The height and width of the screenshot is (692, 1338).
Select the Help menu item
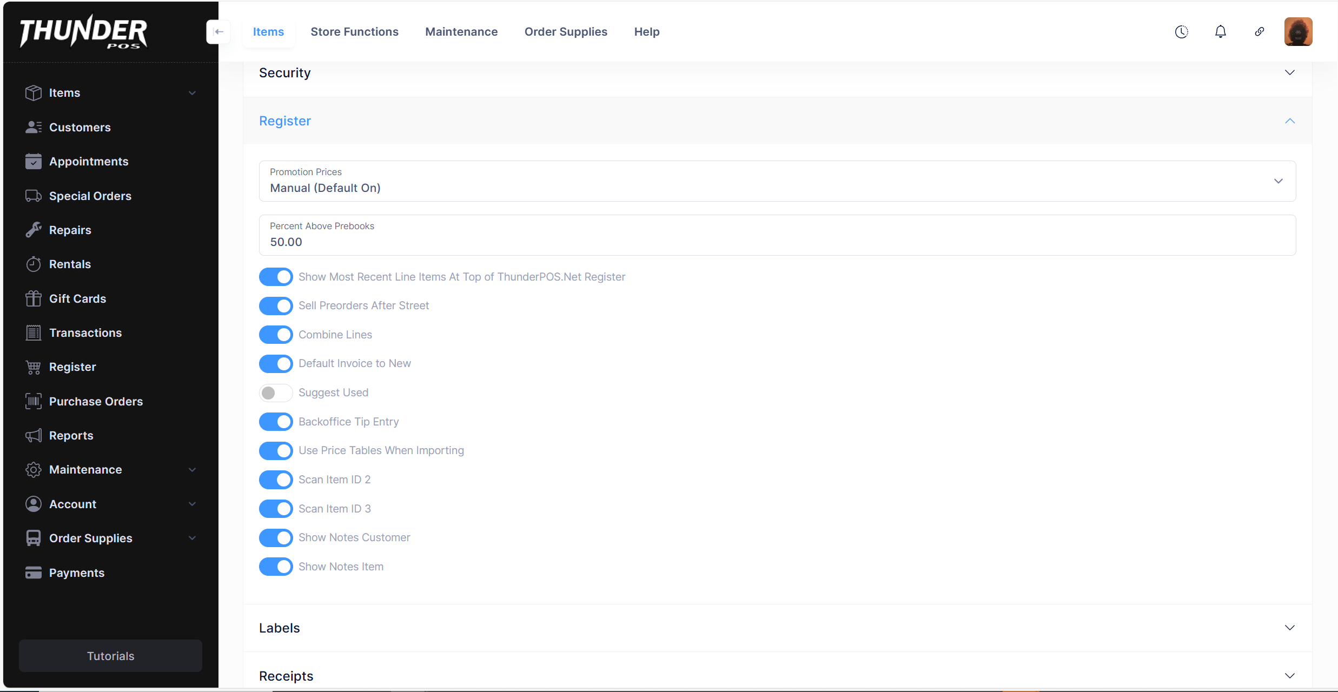(x=646, y=32)
